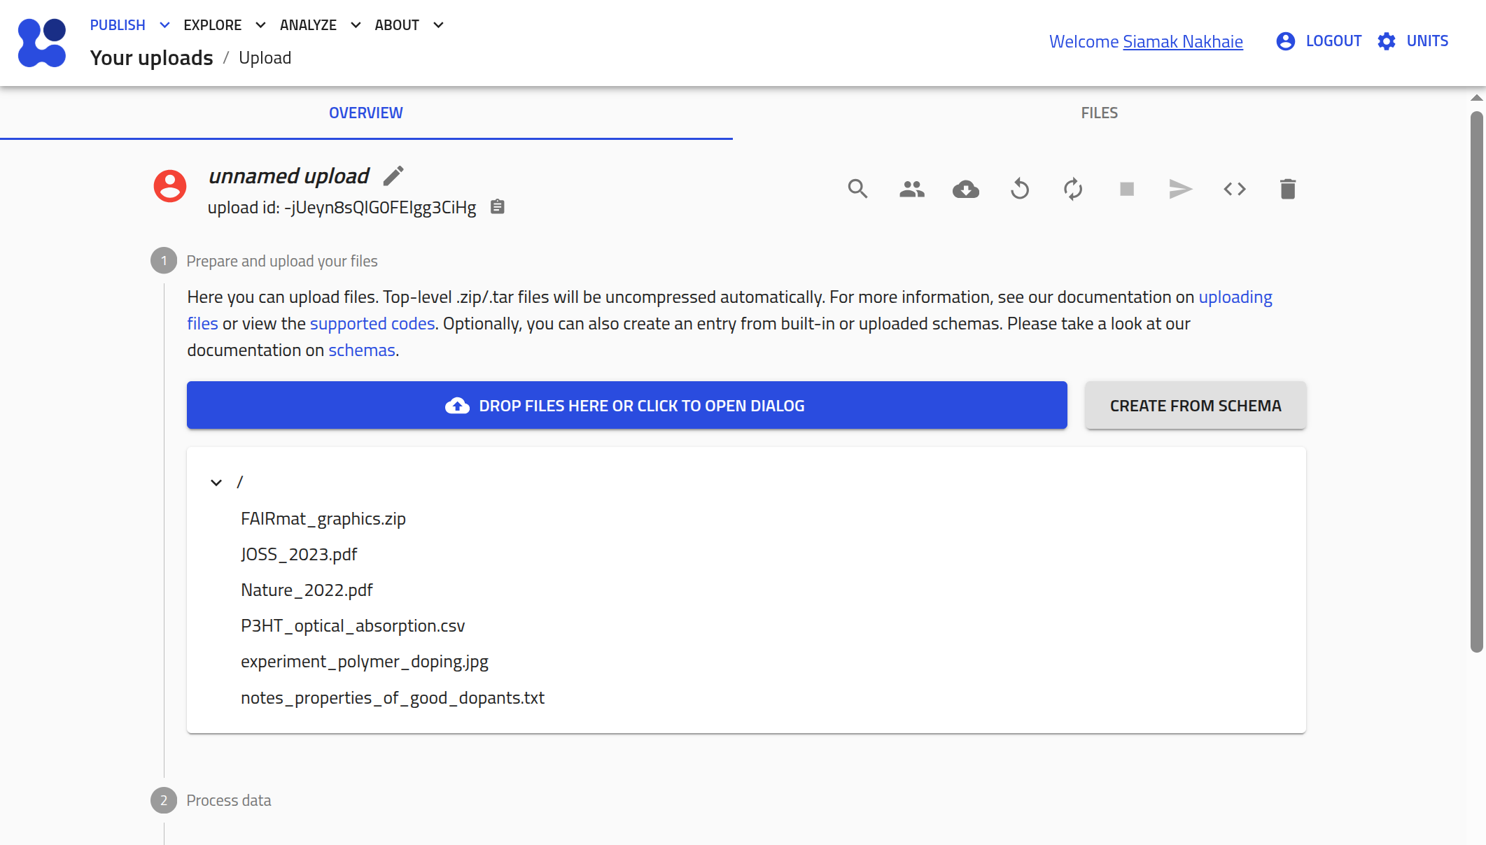Copy the upload id to clipboard
1486x845 pixels.
coord(497,206)
